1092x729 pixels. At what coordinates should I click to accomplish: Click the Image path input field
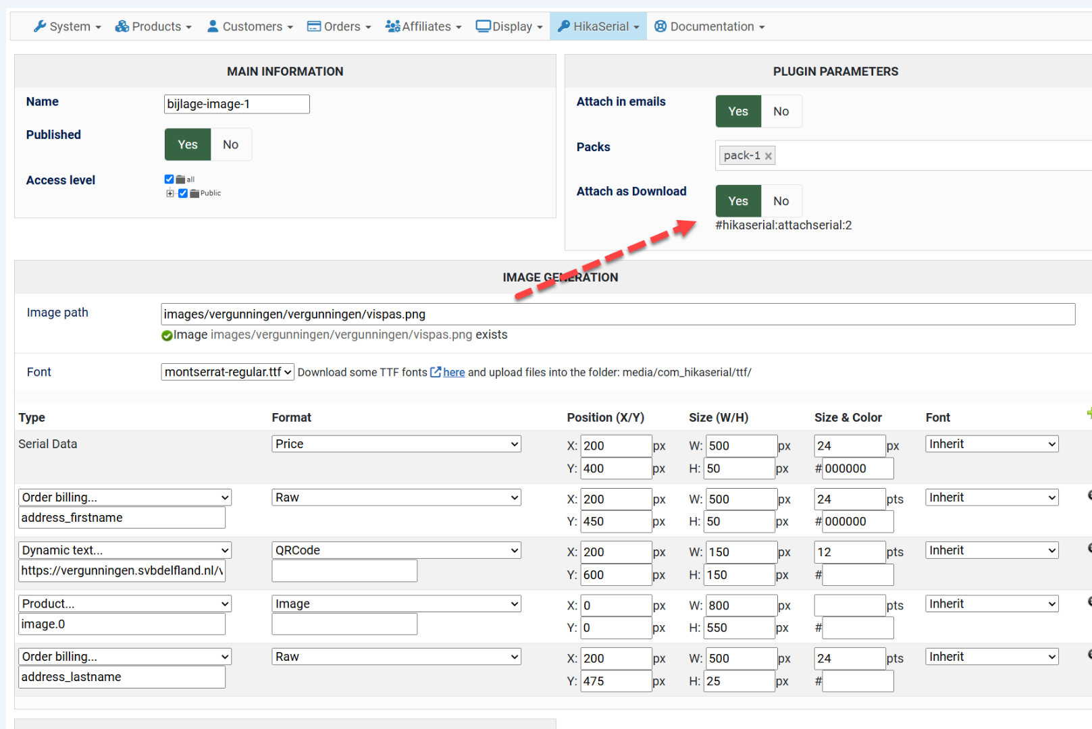[617, 314]
